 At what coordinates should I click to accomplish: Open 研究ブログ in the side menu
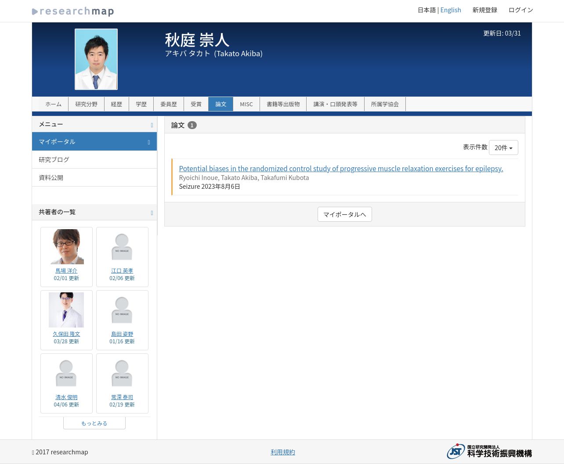(x=94, y=159)
